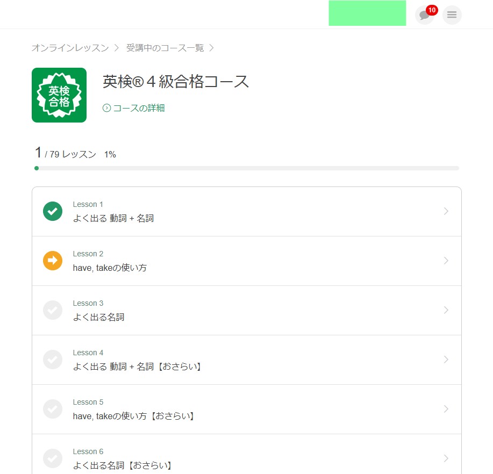
Task: Click the course progress bar
Action: pyautogui.click(x=247, y=168)
